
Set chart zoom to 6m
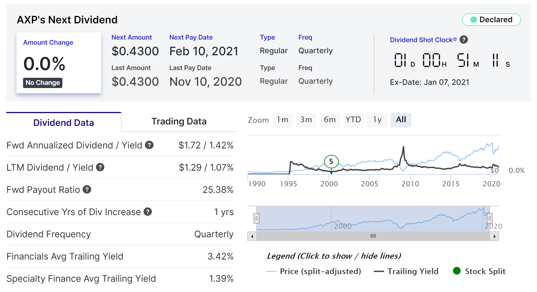point(330,120)
